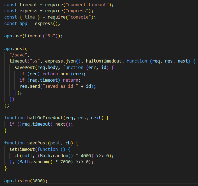Click the "connect-timeout" string
Viewport: 198px width, 186px height.
(x=87, y=5)
